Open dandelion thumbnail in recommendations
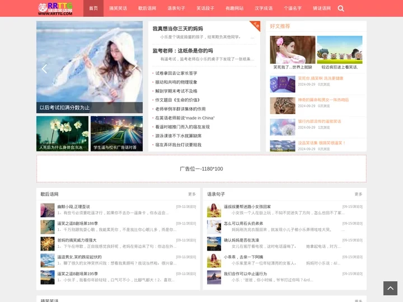This screenshot has height=302, width=403. 283,127
